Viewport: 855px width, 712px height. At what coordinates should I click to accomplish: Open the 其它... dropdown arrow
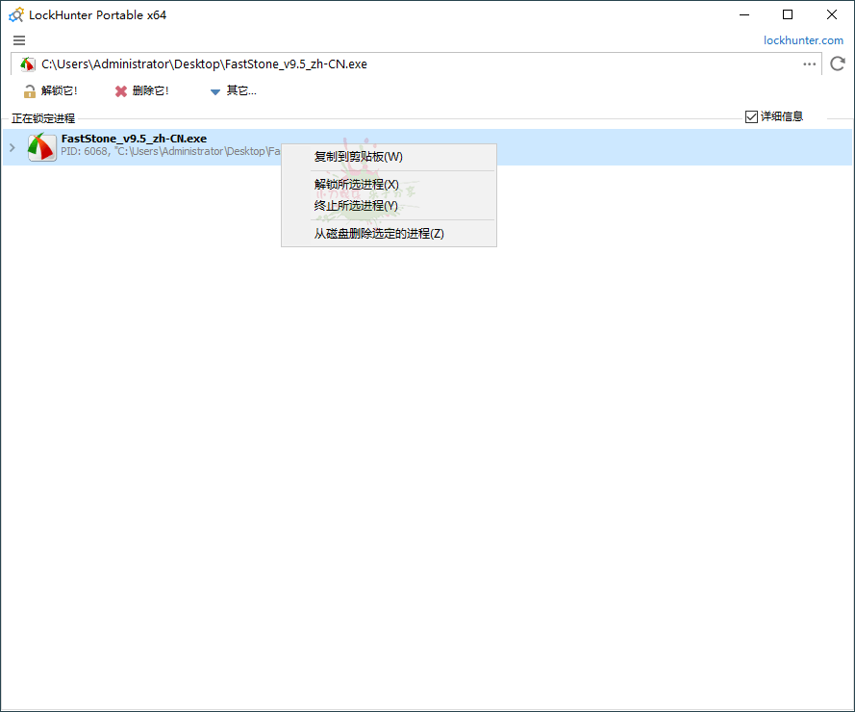214,90
